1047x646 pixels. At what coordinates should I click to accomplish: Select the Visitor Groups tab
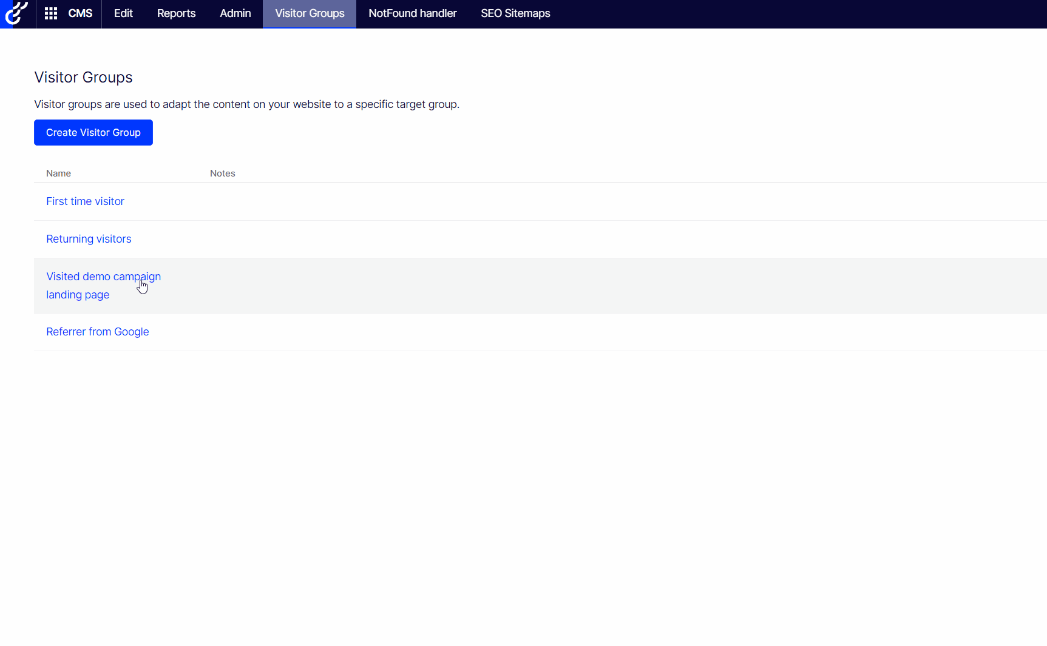click(x=310, y=13)
